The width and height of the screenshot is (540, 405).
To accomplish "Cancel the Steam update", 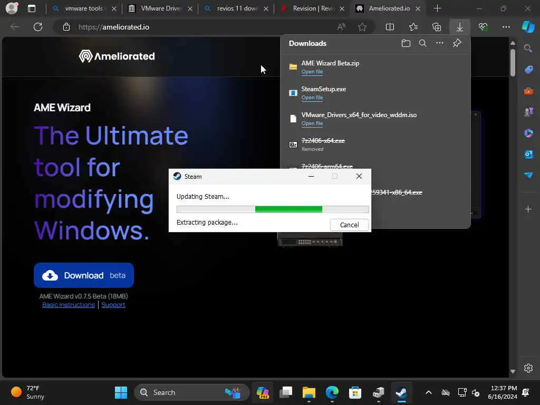I will click(x=349, y=225).
